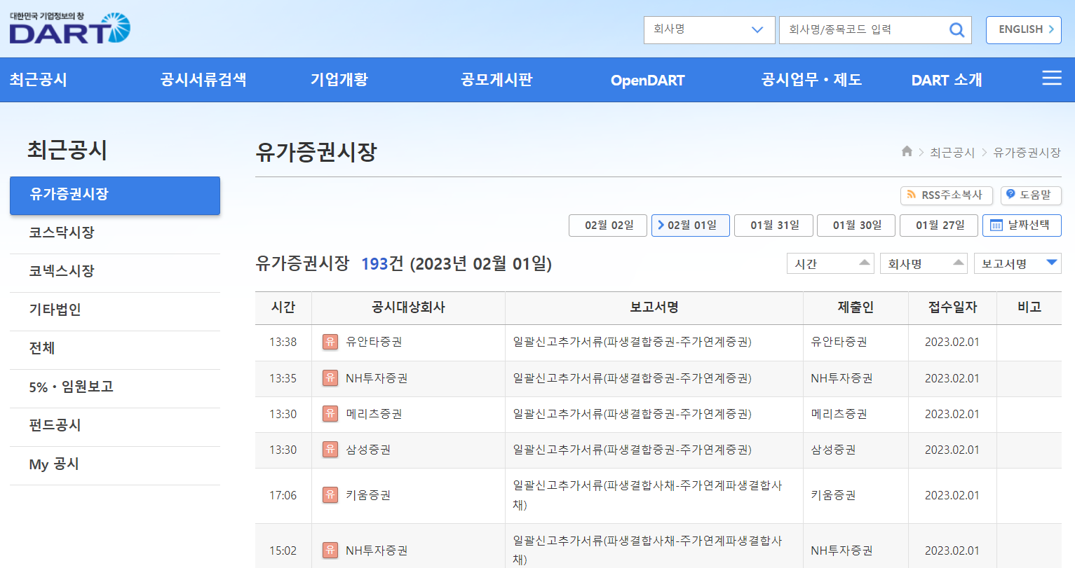This screenshot has width=1075, height=568.
Task: Open the 15:02 NH투자증권 report title
Action: tap(647, 550)
